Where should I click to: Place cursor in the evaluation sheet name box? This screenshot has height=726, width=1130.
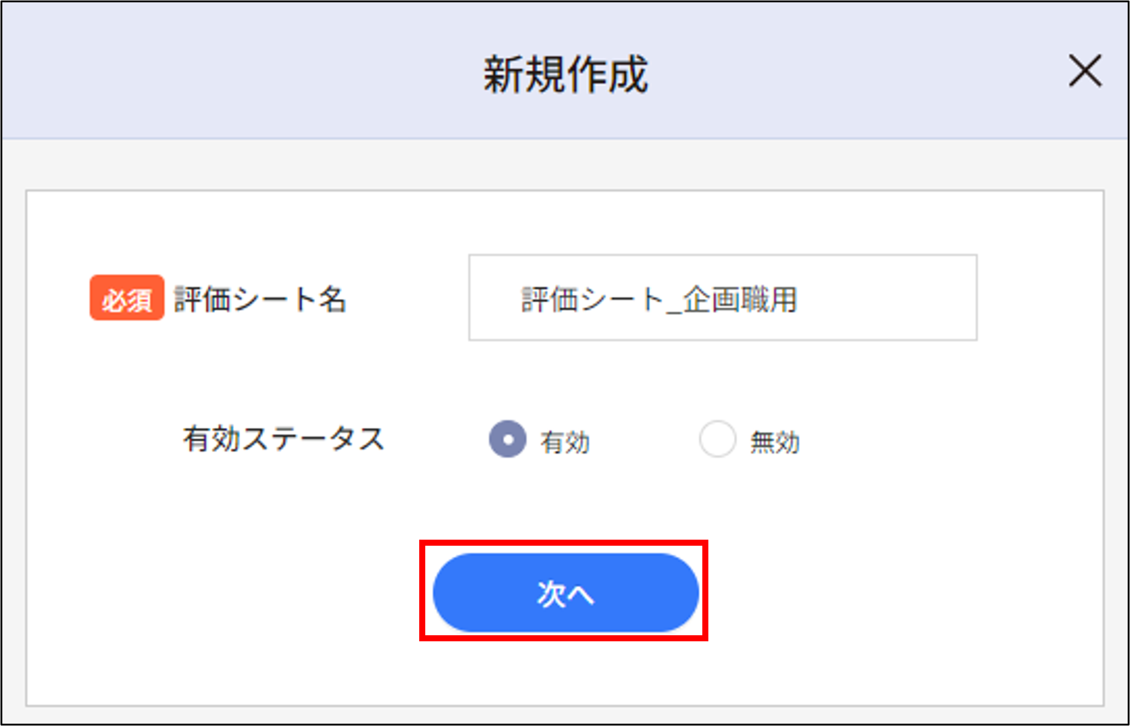pyautogui.click(x=723, y=298)
